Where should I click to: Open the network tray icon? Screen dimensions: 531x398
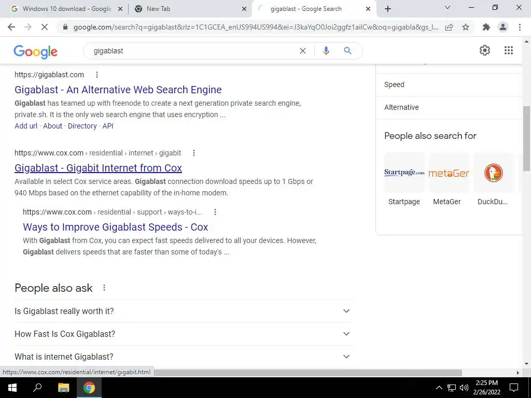point(452,388)
